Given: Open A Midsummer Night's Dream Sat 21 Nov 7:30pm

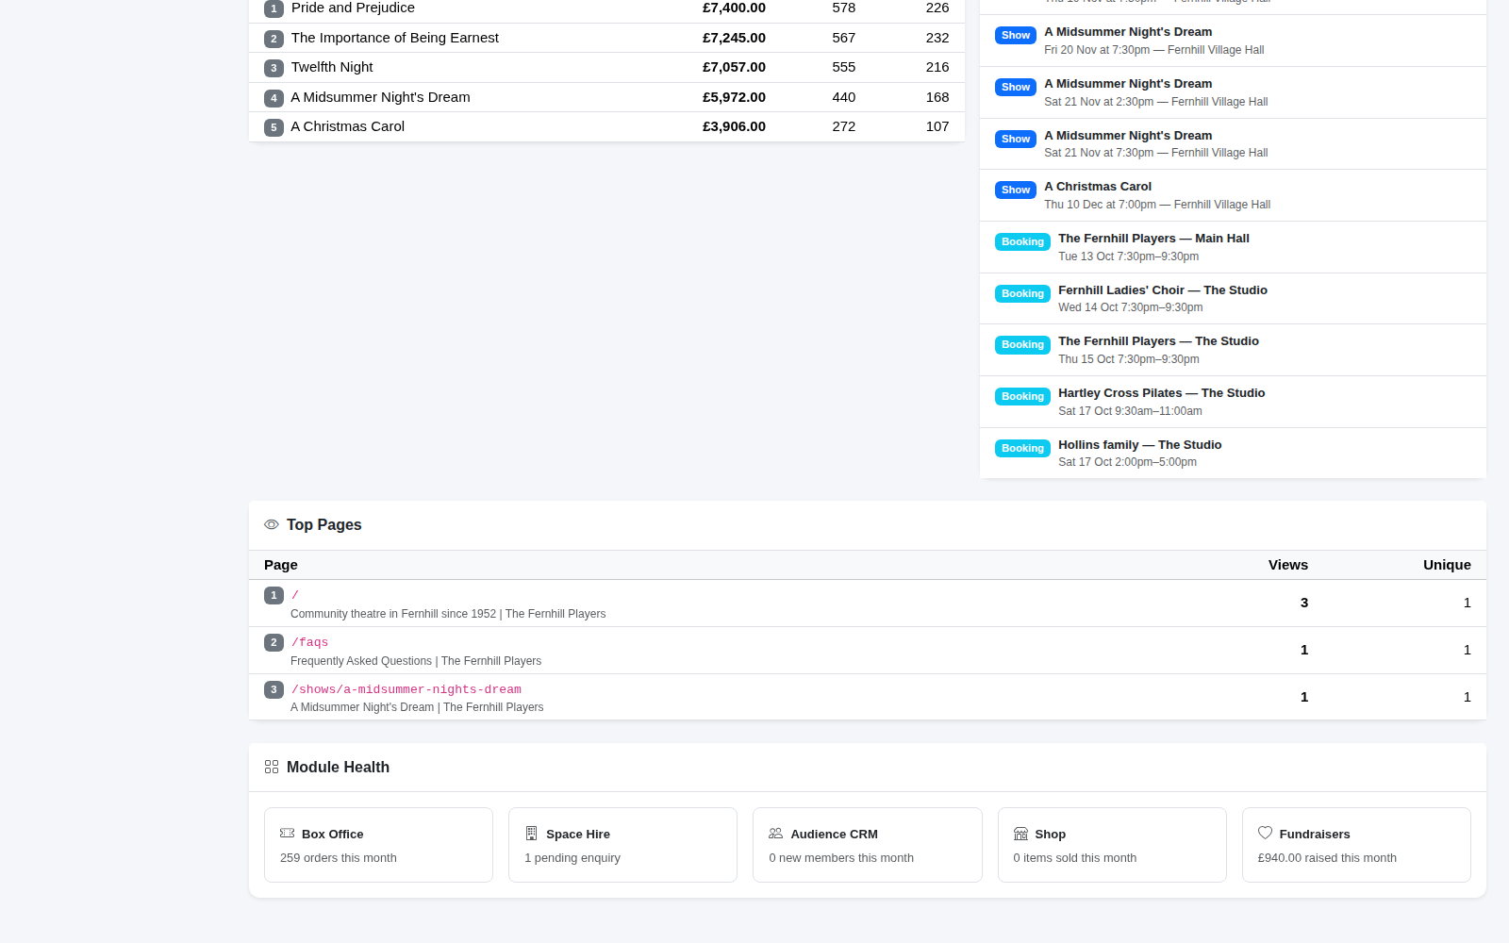Looking at the screenshot, I should 1233,144.
